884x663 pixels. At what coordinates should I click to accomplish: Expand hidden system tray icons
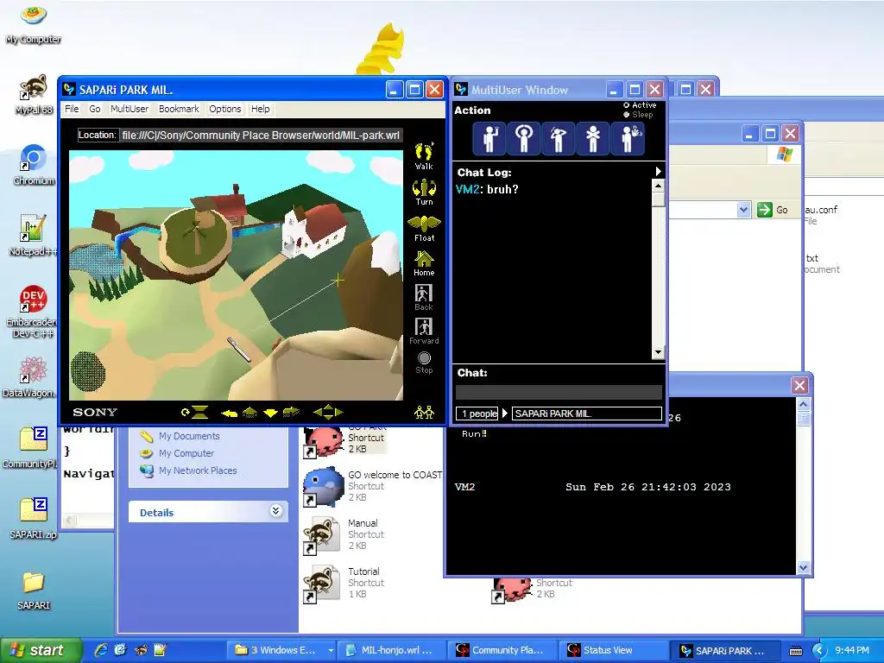click(x=818, y=651)
